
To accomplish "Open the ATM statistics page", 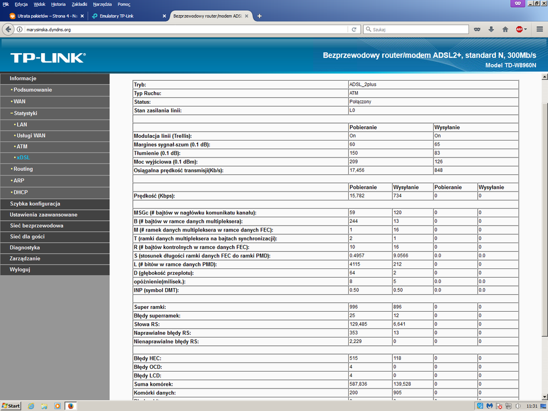I will tap(22, 147).
